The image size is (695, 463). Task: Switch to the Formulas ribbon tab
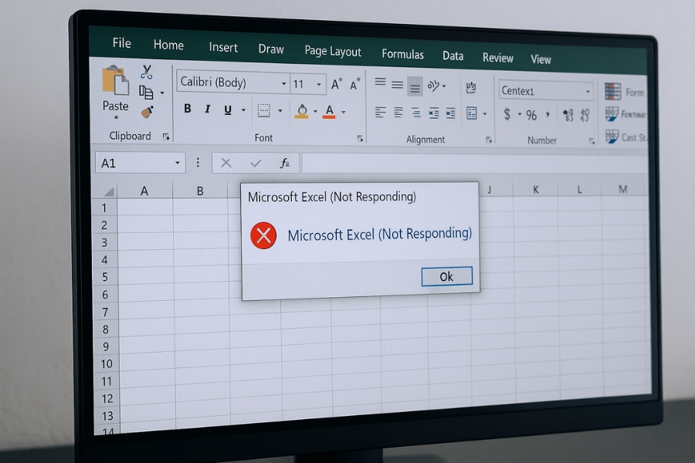coord(402,54)
